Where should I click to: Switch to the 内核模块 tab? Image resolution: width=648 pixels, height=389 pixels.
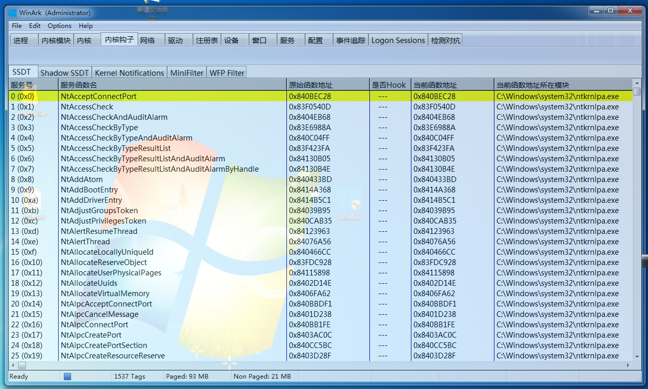[x=56, y=40]
